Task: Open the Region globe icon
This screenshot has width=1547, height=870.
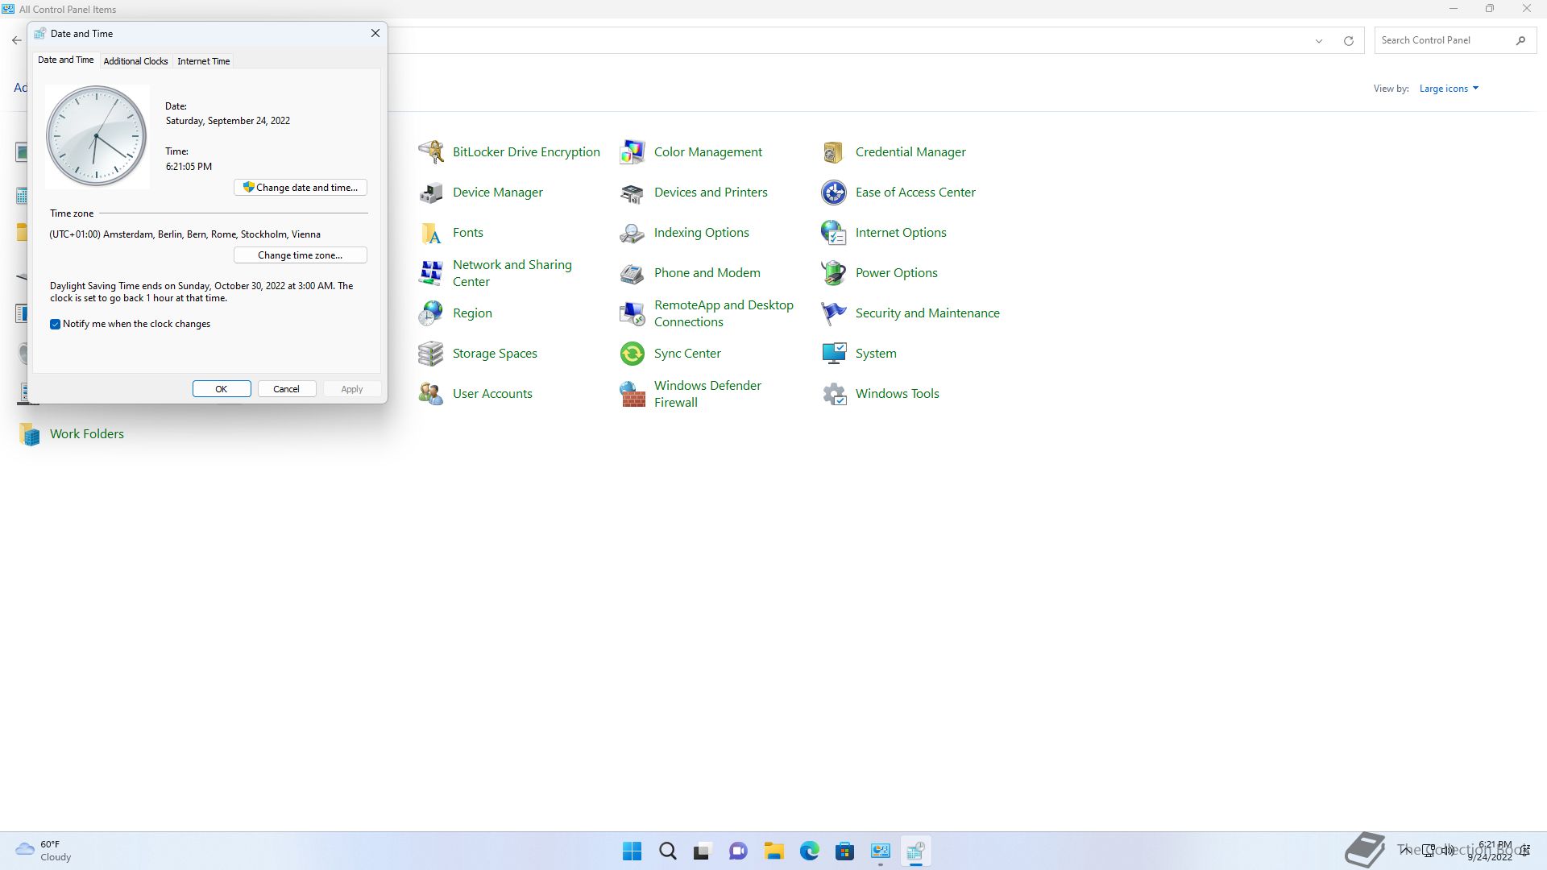Action: point(431,313)
